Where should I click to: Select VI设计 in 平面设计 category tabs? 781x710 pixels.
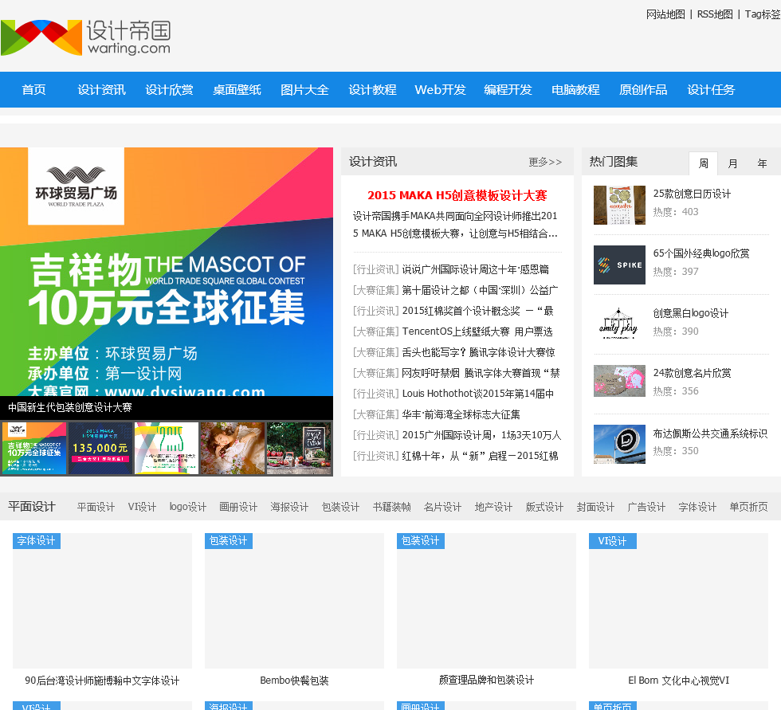pyautogui.click(x=142, y=507)
